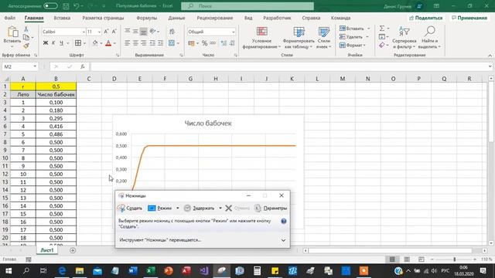Adjust the zoom slider

click(x=454, y=259)
